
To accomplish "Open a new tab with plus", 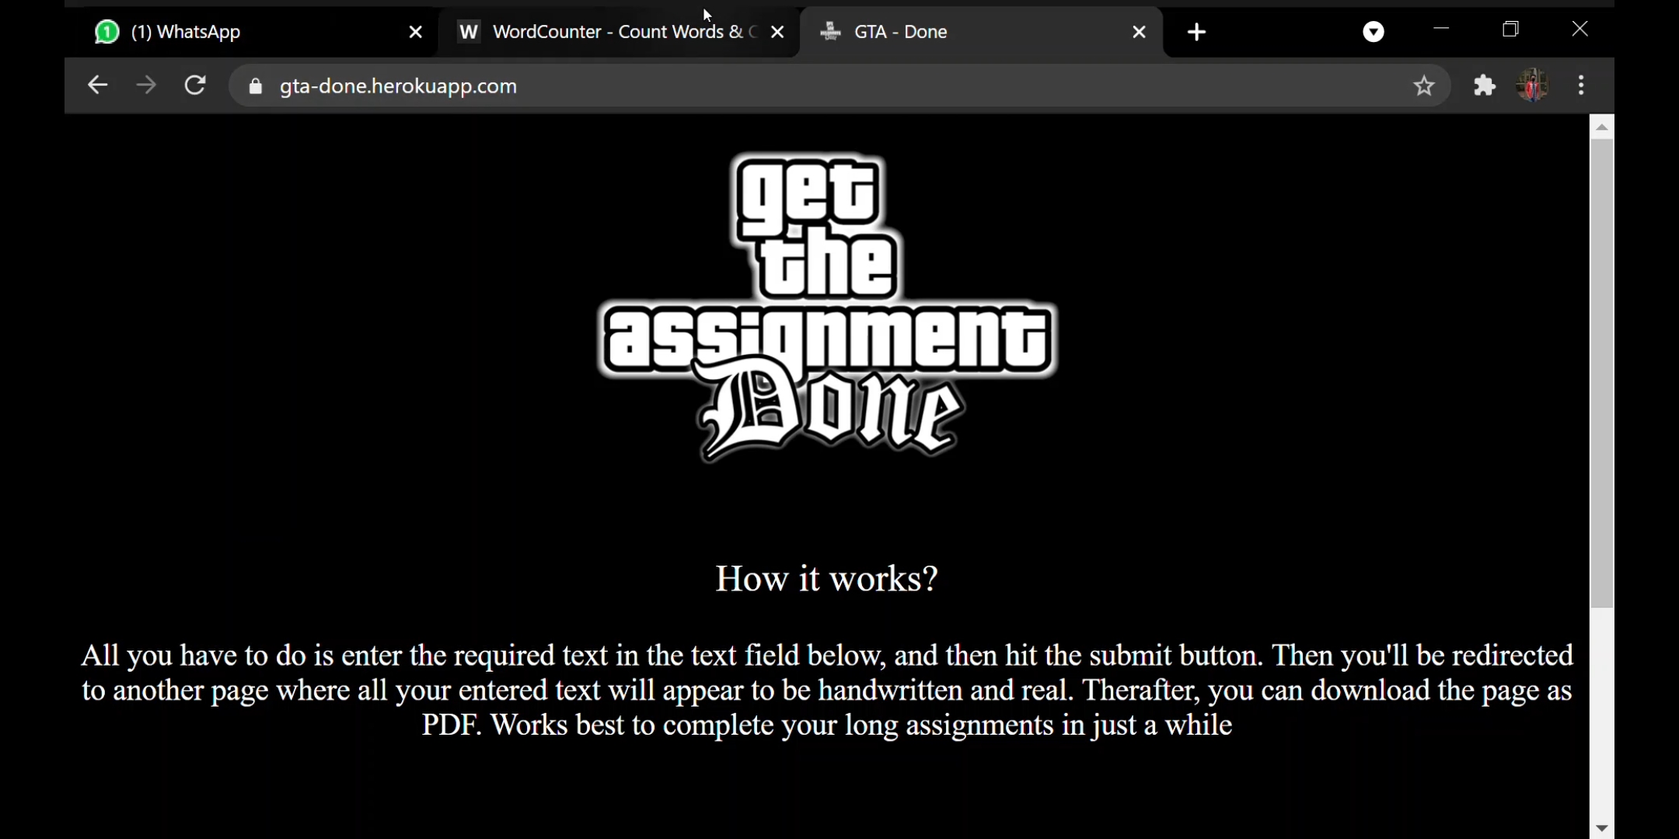I will tap(1197, 32).
